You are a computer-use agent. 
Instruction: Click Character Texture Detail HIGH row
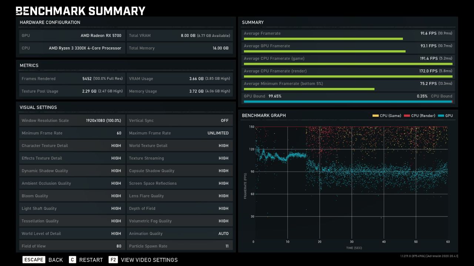click(72, 146)
